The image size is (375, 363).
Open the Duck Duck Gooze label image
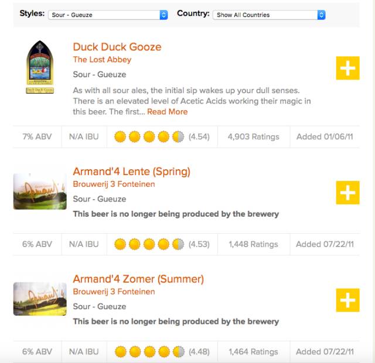(40, 67)
